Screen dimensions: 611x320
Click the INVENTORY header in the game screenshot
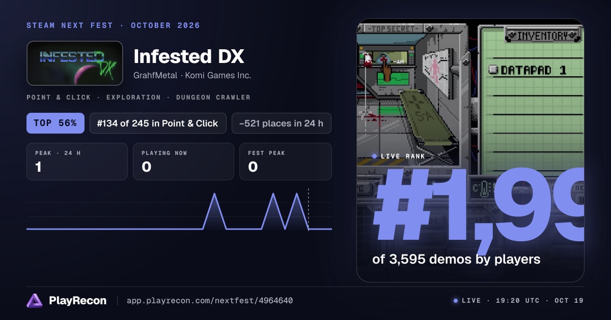(542, 36)
